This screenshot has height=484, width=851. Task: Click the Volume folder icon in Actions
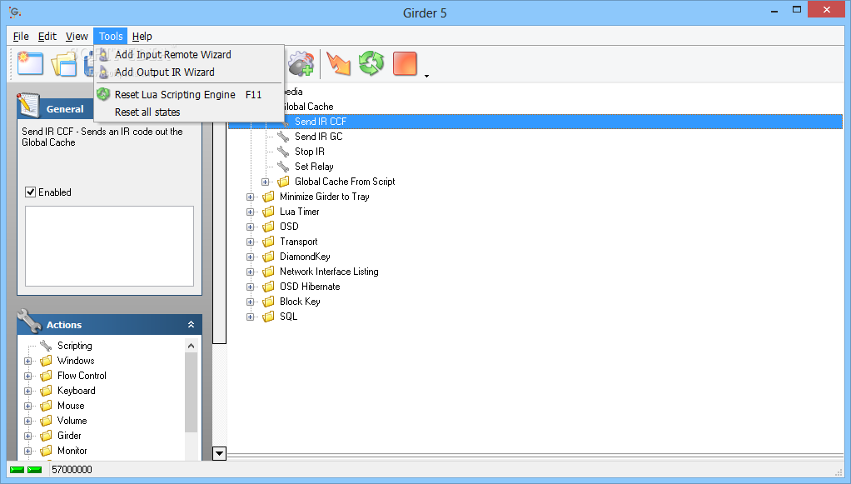(46, 421)
